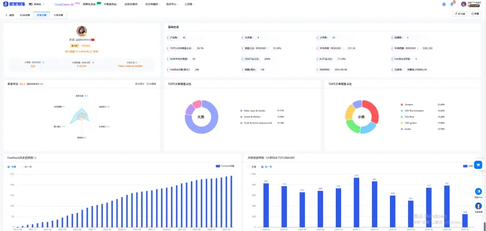Toggle Grill Thermometers legend item
Viewport: 486px width, 231px height.
pos(412,111)
